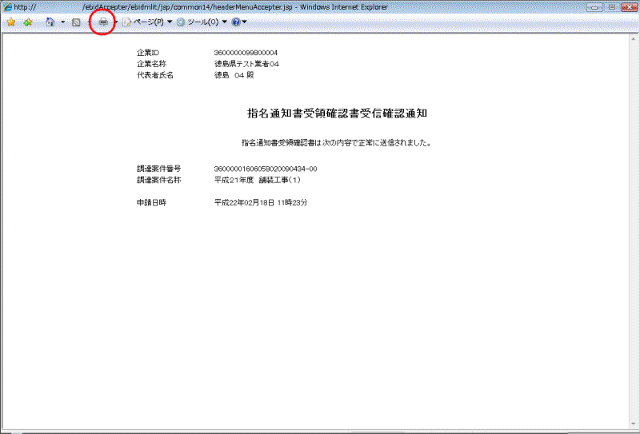Click the procurement number 360000016060502009​0434-00
Screen dimensions: 640x434
point(266,169)
